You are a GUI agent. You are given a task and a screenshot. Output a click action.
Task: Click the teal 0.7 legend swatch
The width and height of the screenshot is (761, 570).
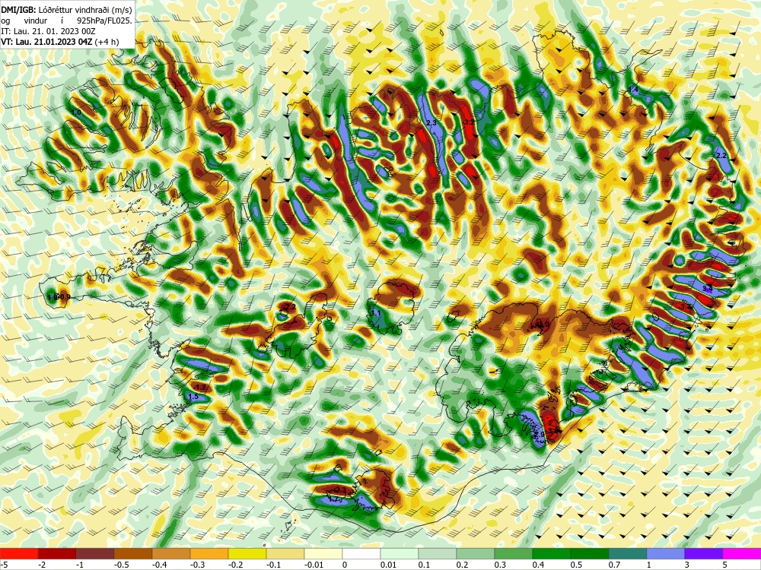point(628,553)
